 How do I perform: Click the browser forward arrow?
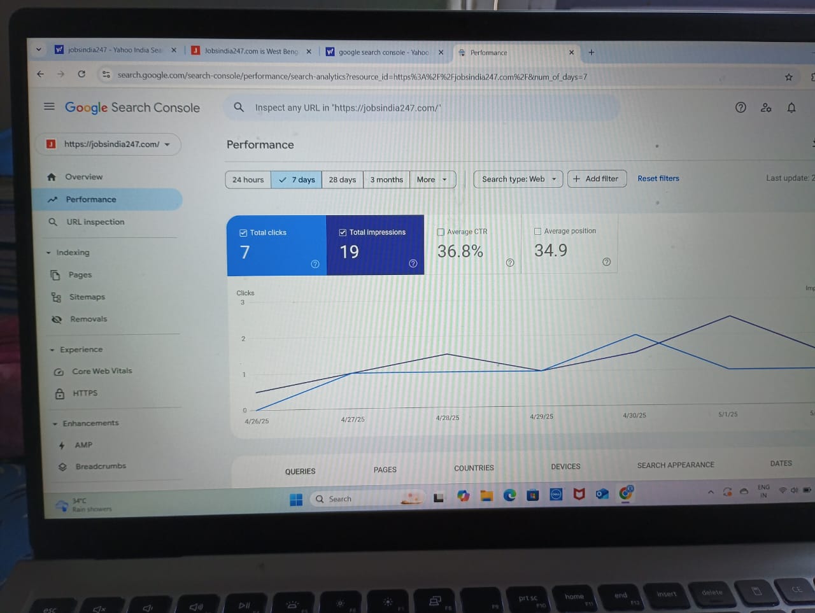pyautogui.click(x=60, y=74)
